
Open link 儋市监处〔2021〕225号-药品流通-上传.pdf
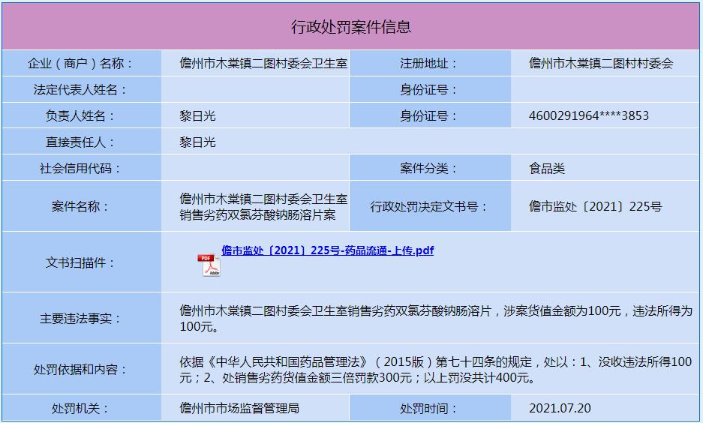pos(327,250)
